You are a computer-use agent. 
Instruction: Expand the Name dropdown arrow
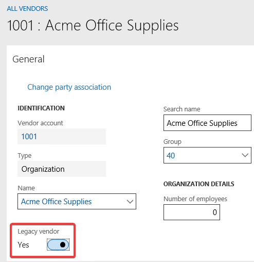(x=130, y=201)
